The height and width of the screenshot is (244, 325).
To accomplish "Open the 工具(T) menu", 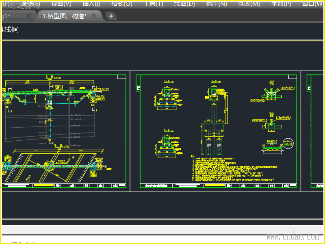I will (153, 4).
